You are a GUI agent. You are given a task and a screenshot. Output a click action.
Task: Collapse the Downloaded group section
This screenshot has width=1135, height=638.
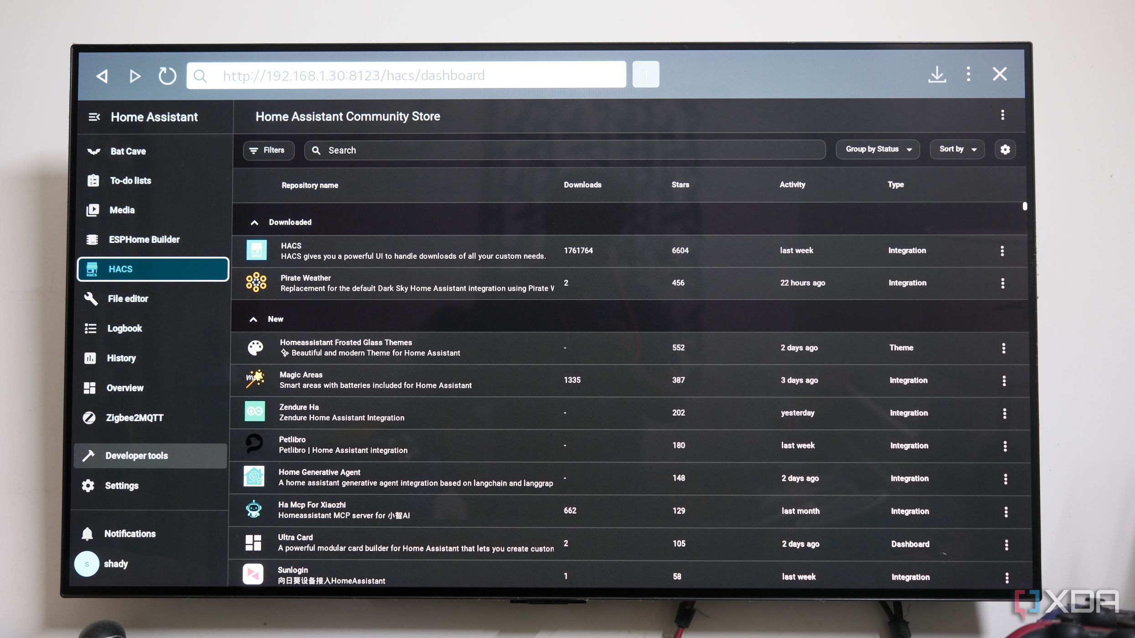254,222
